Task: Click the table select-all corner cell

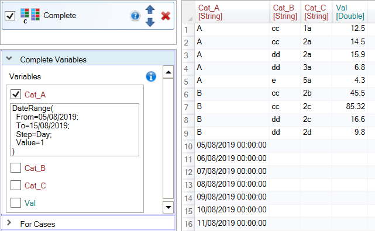Action: coord(188,12)
